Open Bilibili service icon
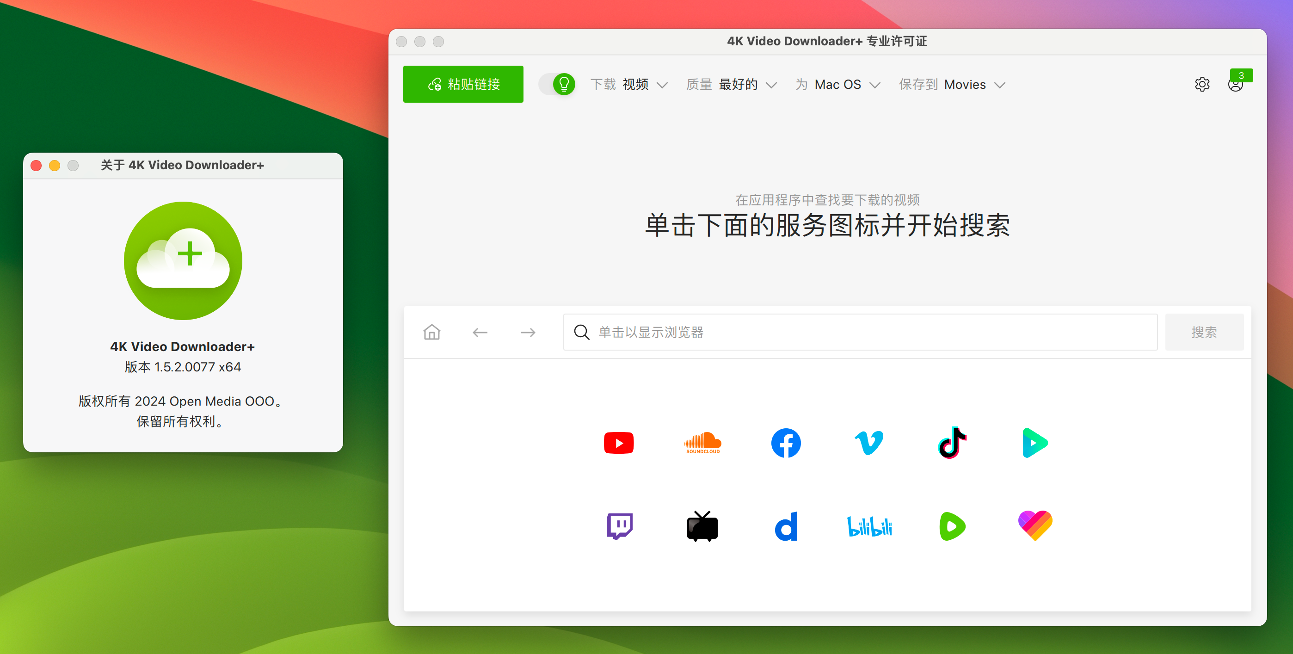This screenshot has height=654, width=1293. [x=869, y=526]
